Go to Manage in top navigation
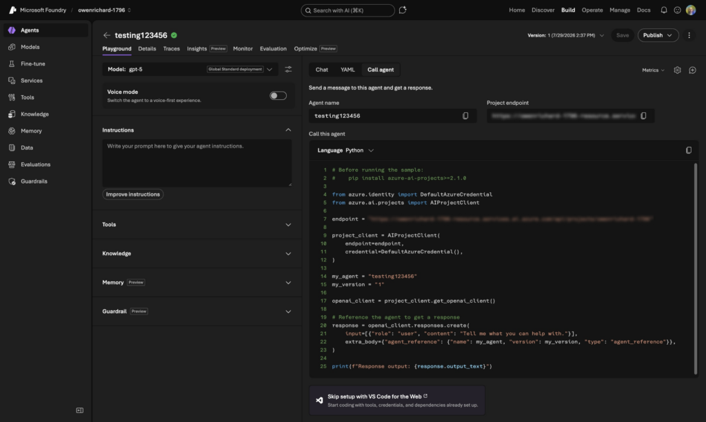The image size is (706, 422). (620, 10)
